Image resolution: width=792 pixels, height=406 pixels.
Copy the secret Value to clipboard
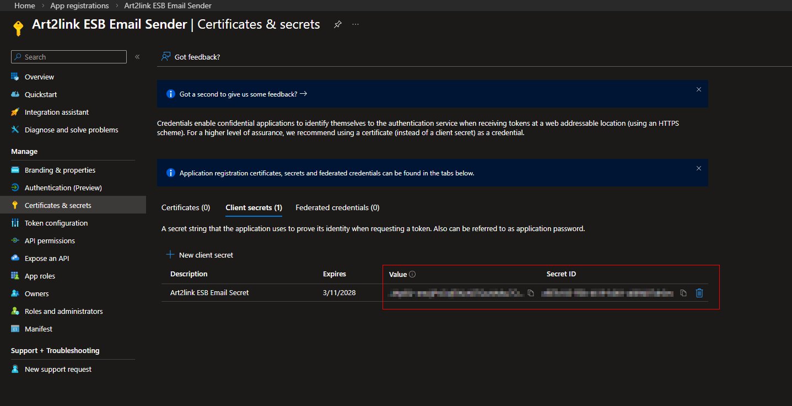pyautogui.click(x=531, y=293)
